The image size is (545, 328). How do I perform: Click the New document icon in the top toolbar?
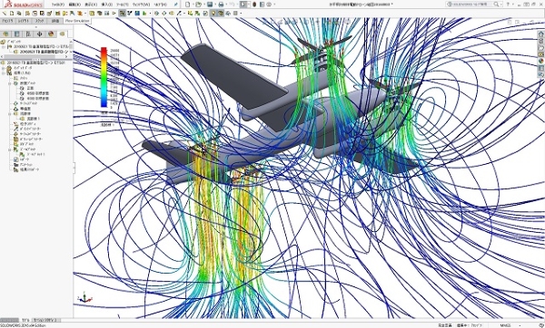187,5
